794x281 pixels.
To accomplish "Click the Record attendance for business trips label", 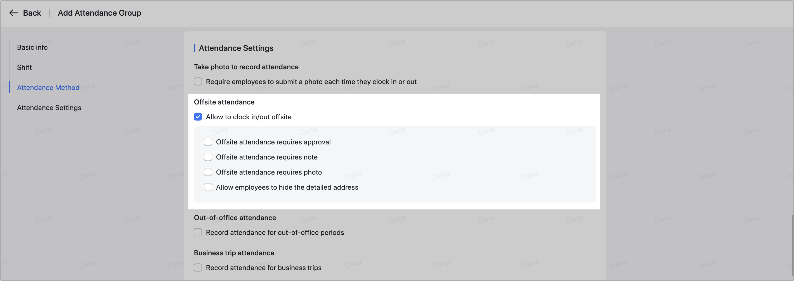I will coord(264,267).
